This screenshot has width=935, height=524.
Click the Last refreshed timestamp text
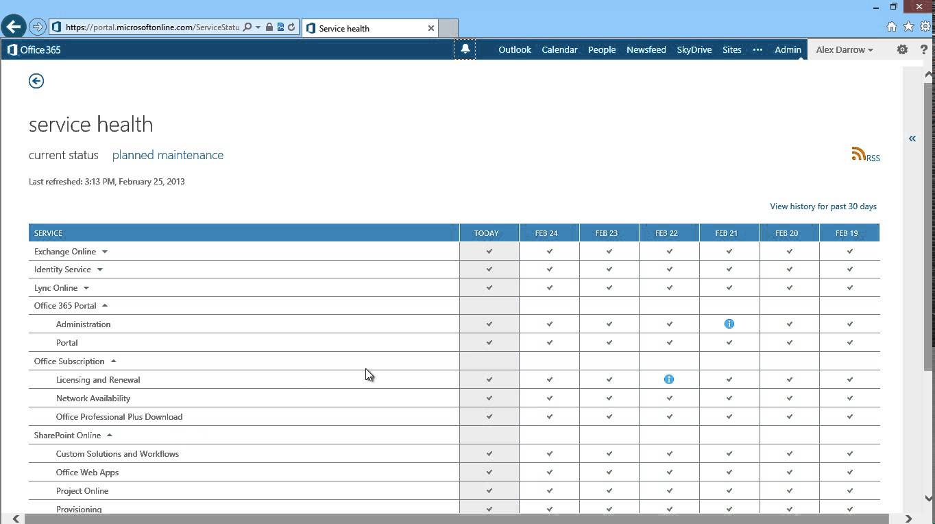pyautogui.click(x=107, y=182)
